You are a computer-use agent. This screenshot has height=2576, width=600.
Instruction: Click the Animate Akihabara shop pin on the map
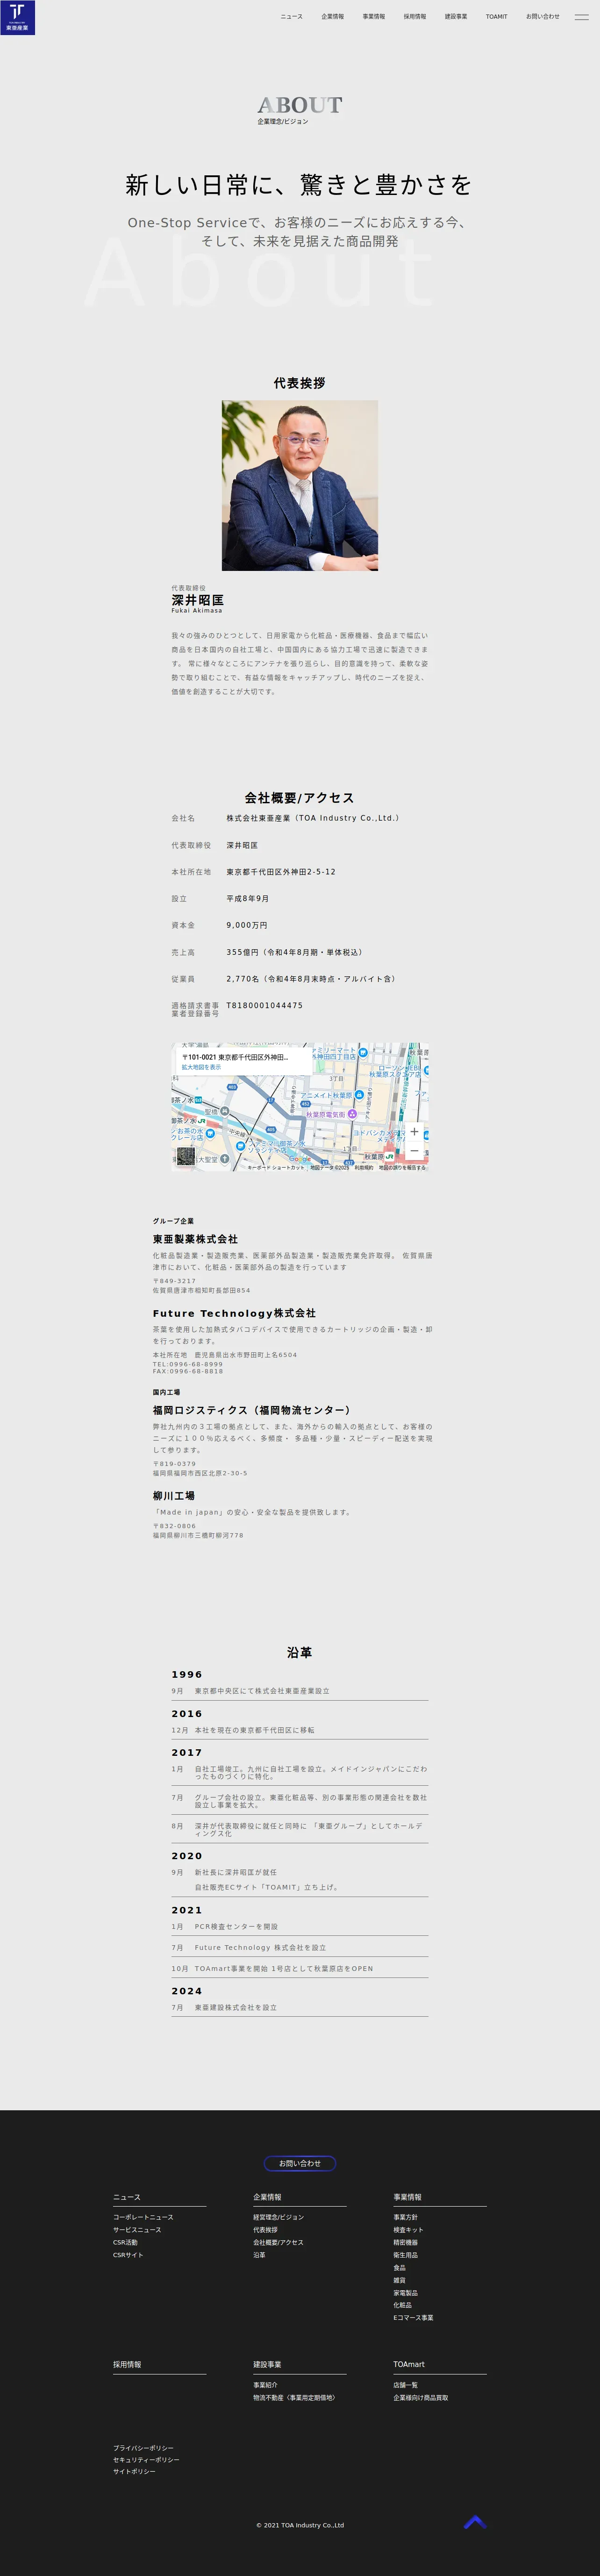pyautogui.click(x=359, y=1095)
